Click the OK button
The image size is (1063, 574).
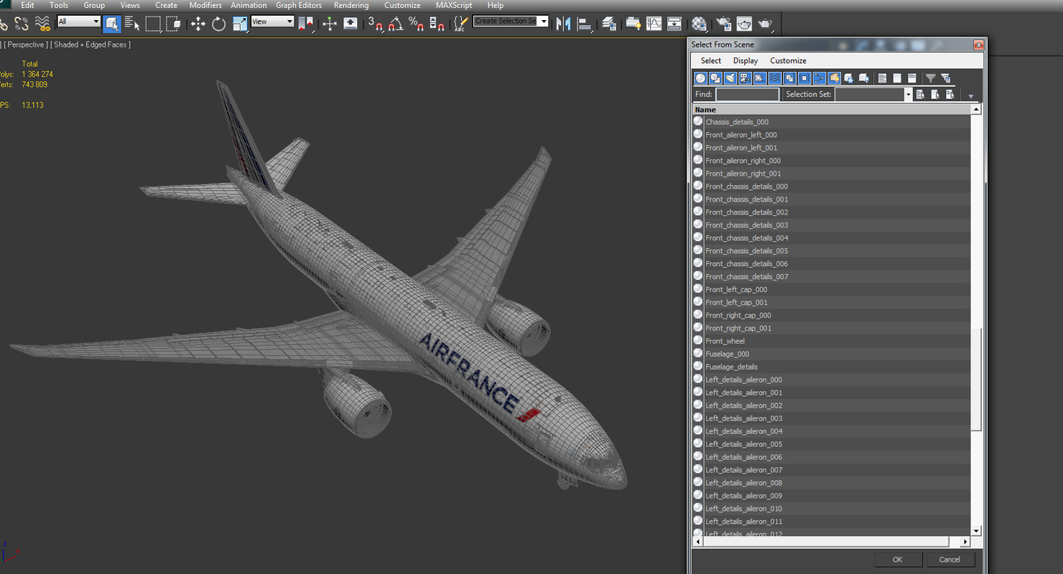click(897, 560)
